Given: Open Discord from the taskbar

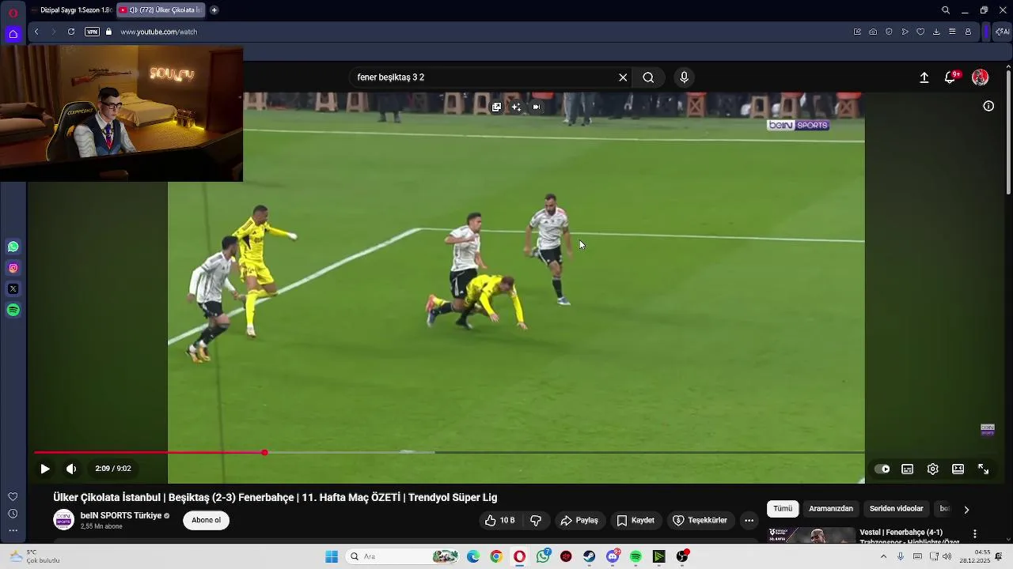Looking at the screenshot, I should tap(613, 556).
